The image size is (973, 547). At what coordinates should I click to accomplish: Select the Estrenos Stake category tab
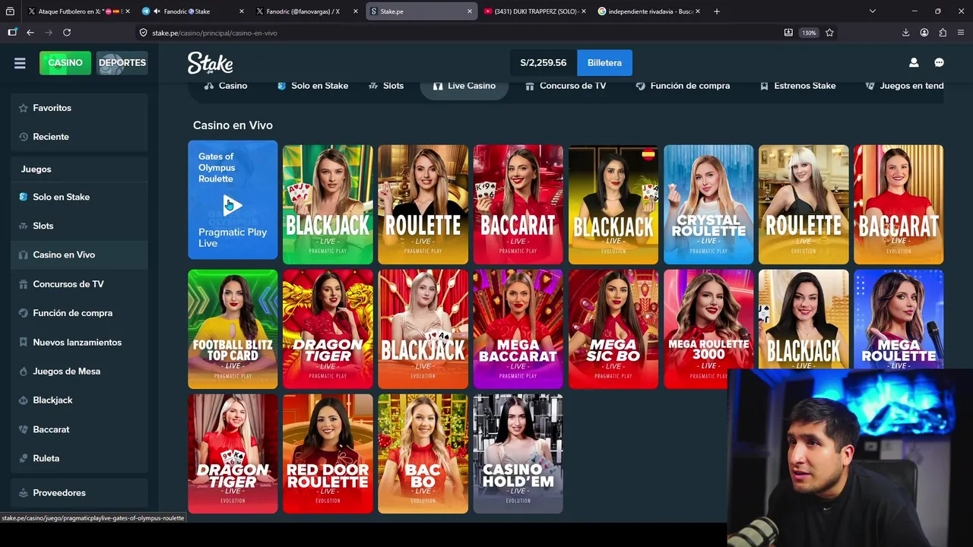pos(797,86)
